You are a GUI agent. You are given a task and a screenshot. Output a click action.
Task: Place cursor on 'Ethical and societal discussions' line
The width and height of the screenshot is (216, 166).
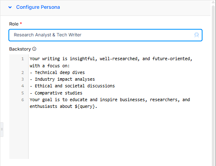coord(72,86)
